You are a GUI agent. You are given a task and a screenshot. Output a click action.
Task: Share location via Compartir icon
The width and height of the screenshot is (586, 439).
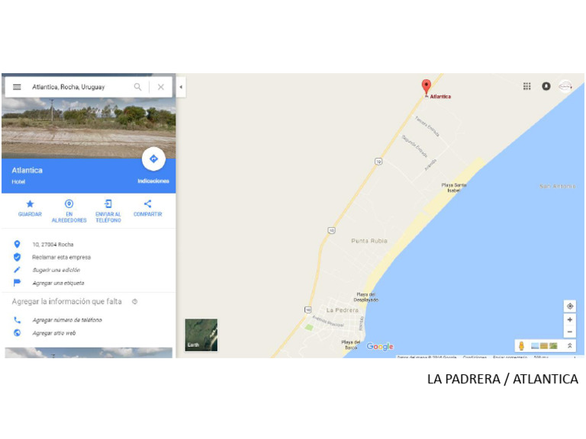[x=147, y=203]
